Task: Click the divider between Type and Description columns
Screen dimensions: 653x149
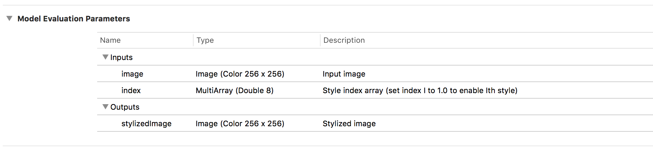Action: pos(320,40)
